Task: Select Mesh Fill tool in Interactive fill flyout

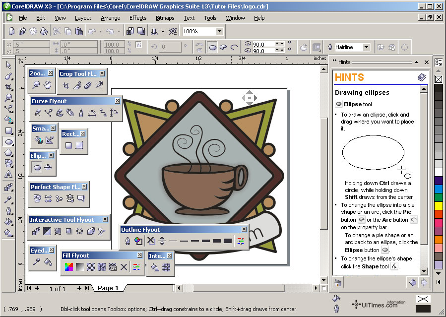Action: point(166,267)
